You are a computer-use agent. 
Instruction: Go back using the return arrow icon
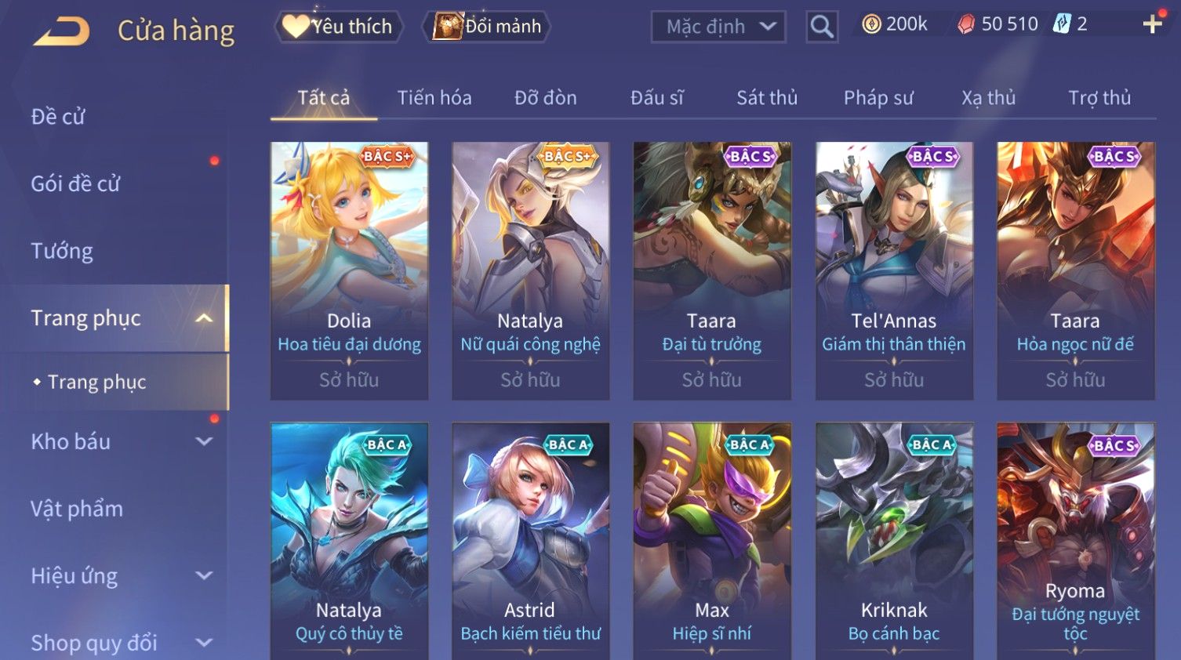pos(61,31)
